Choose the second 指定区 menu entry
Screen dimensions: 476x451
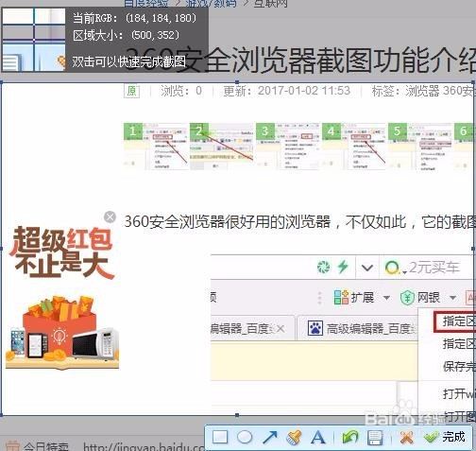[x=459, y=344]
